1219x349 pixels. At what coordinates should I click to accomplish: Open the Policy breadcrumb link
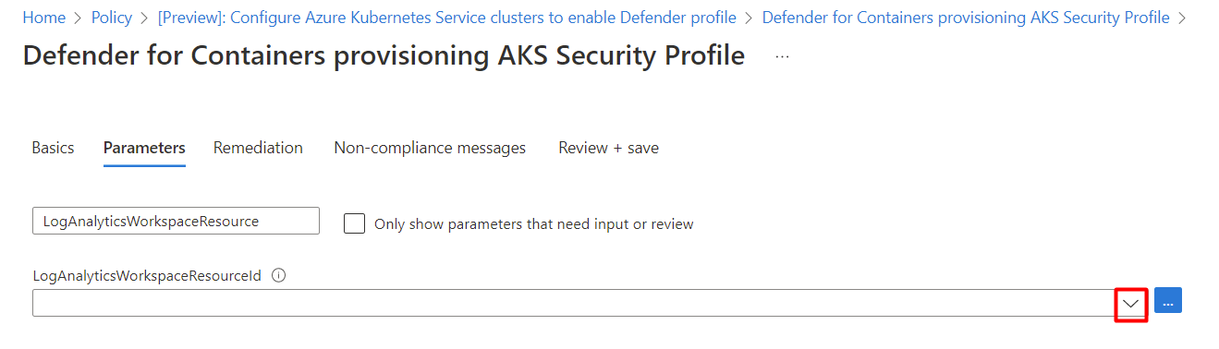coord(112,18)
